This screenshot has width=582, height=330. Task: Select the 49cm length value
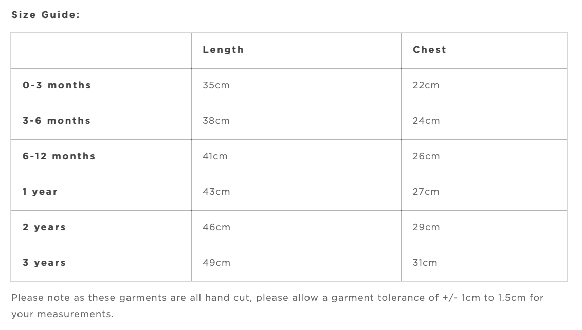(x=216, y=263)
